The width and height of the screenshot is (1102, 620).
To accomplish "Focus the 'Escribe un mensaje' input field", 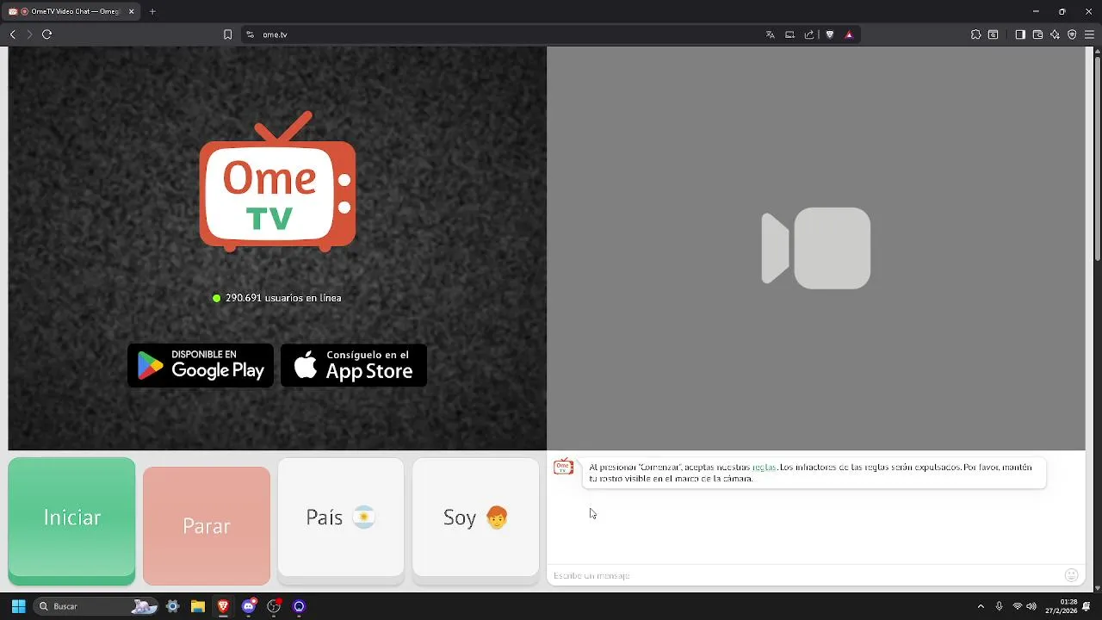I will pos(805,575).
